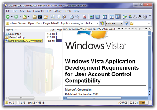The width and height of the screenshot is (157, 110).
Task: Close the viewer pane X
Action: (150, 29)
